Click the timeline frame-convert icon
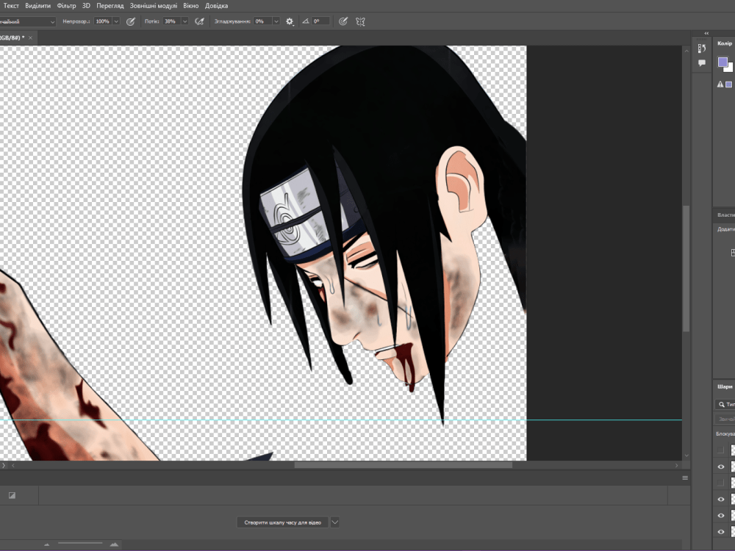This screenshot has height=551, width=735. point(12,495)
